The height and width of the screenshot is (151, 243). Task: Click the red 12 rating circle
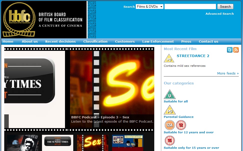pyautogui.click(x=181, y=125)
